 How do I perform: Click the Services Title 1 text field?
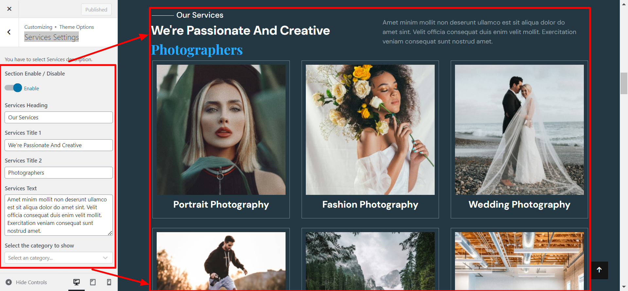(59, 145)
